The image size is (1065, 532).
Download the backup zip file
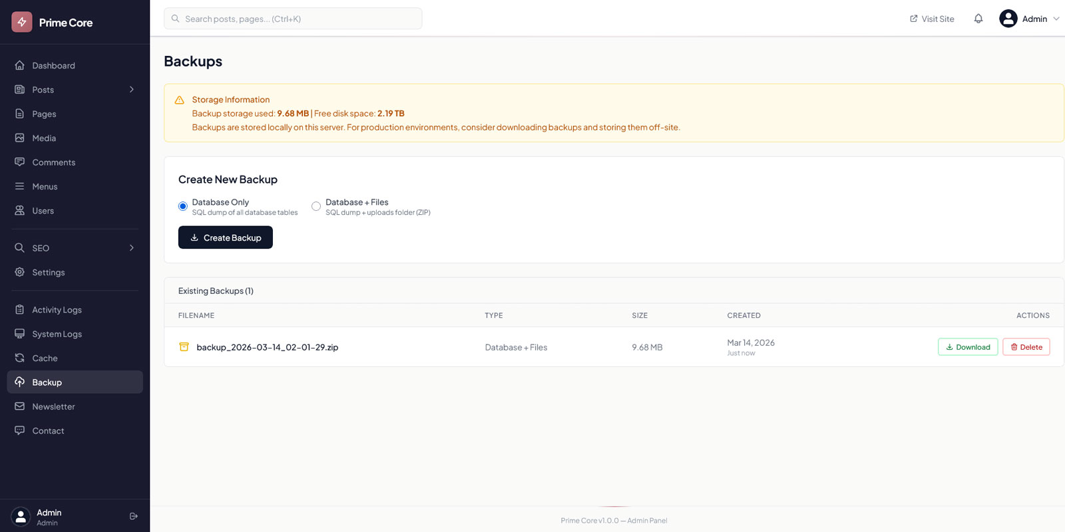point(967,347)
